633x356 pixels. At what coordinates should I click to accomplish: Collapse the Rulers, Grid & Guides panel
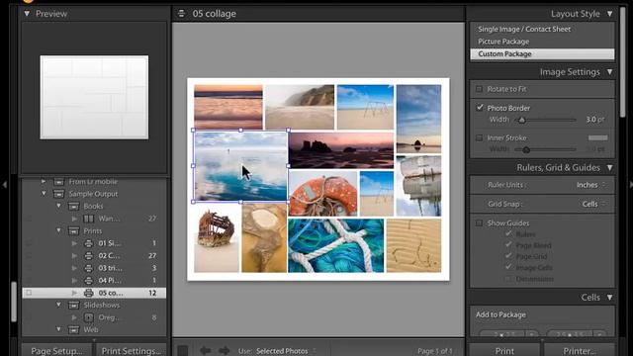coord(609,167)
